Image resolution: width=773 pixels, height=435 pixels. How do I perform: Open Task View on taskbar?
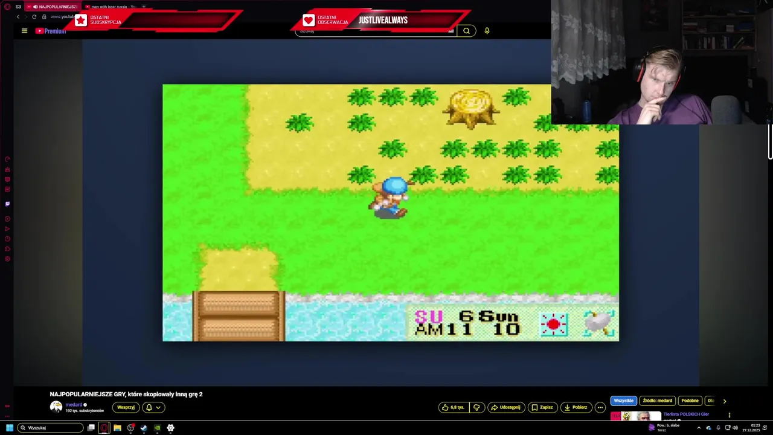tap(91, 428)
